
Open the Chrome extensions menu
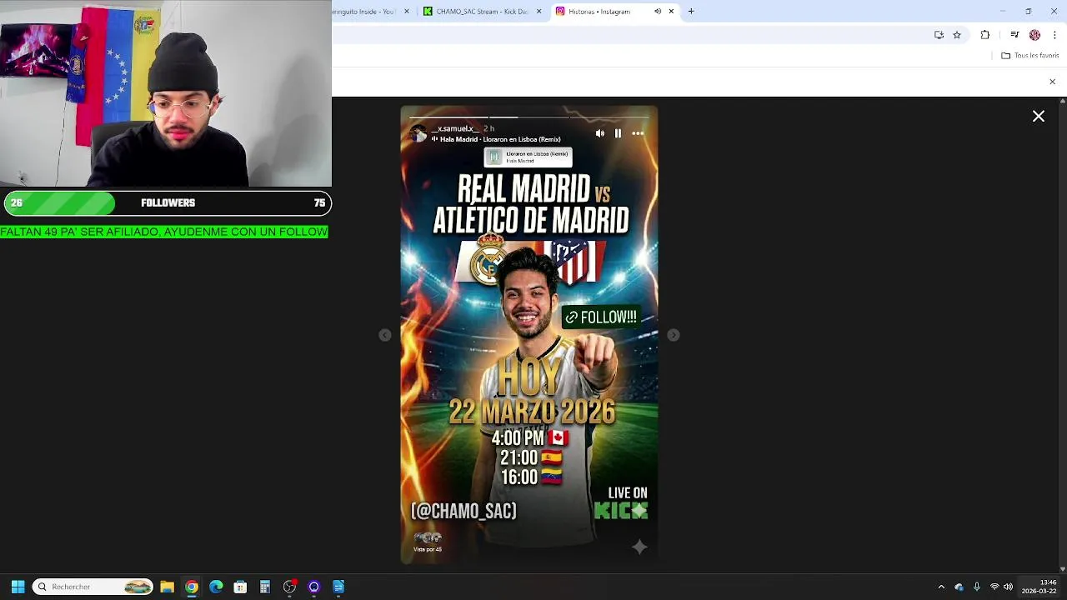pos(985,35)
